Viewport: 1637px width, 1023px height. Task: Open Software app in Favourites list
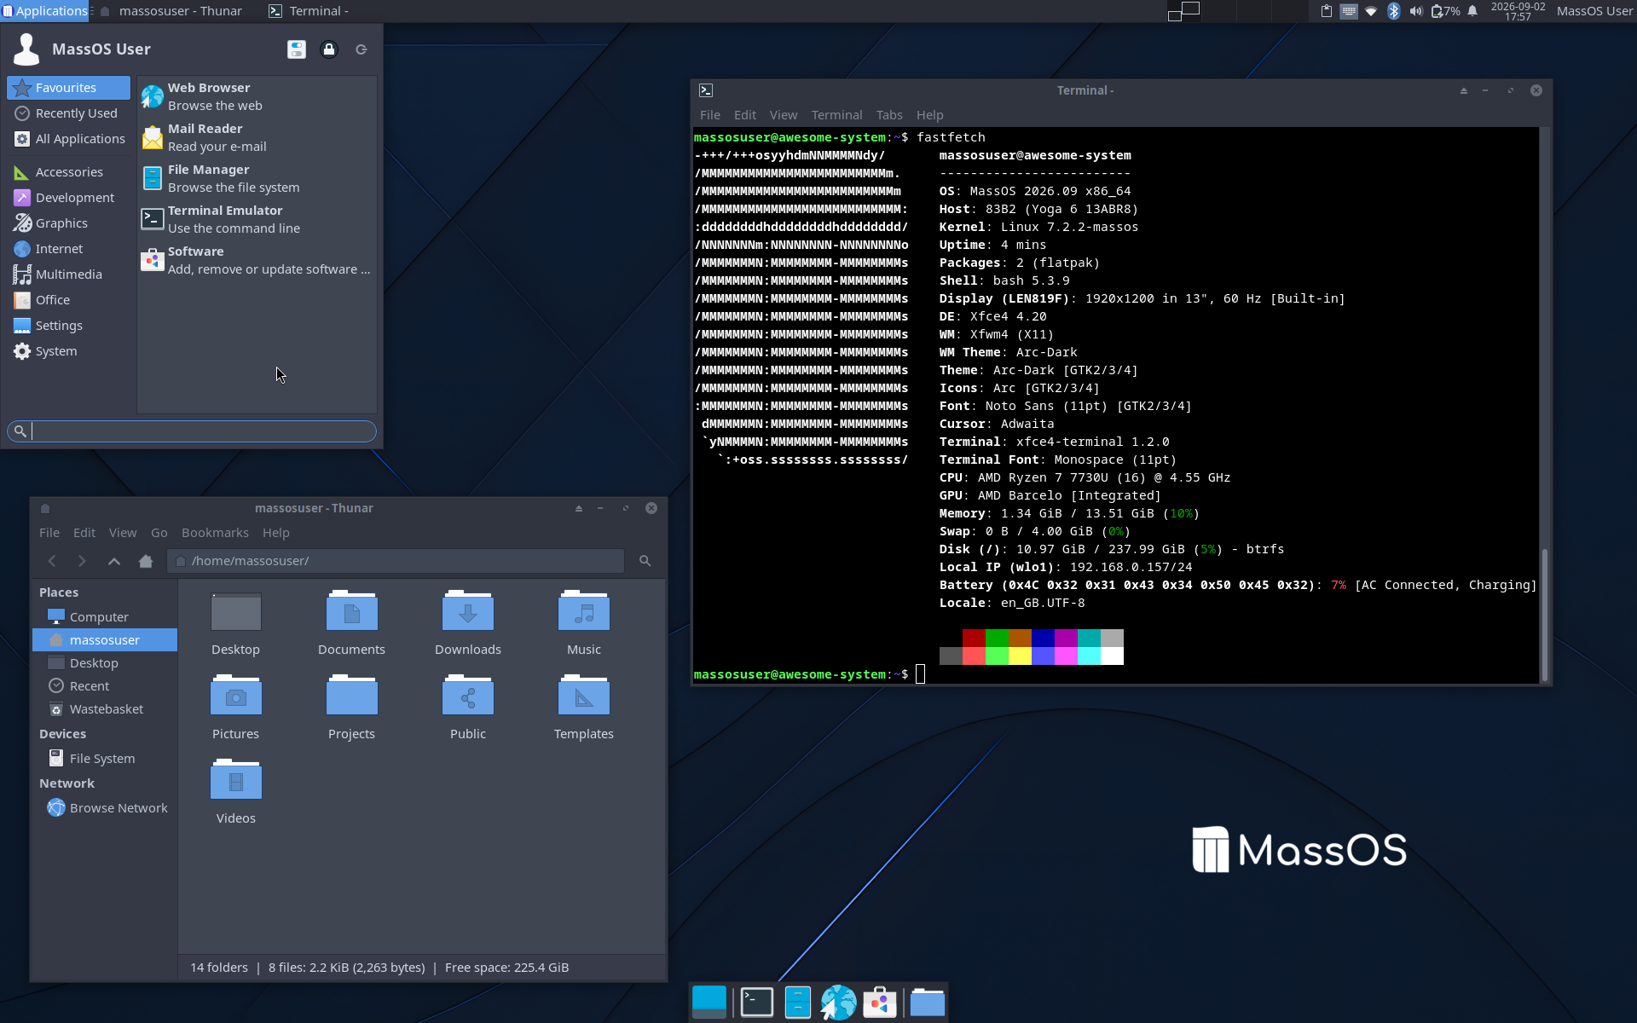[x=257, y=260]
